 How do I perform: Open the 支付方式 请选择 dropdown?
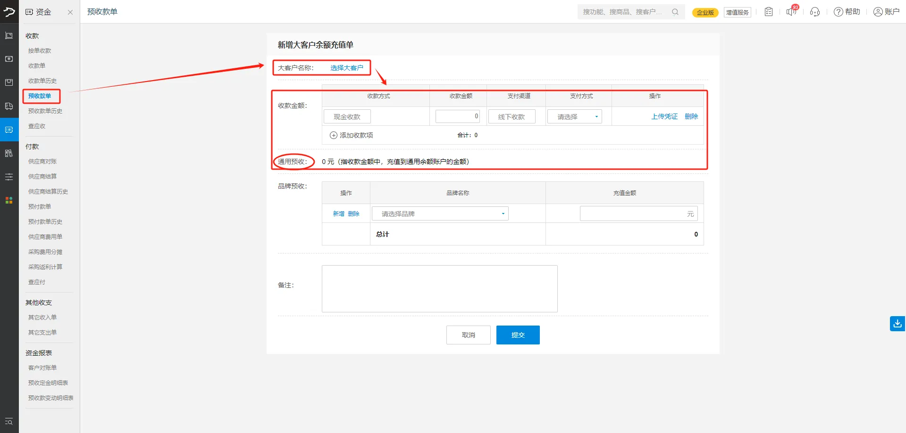(x=574, y=116)
